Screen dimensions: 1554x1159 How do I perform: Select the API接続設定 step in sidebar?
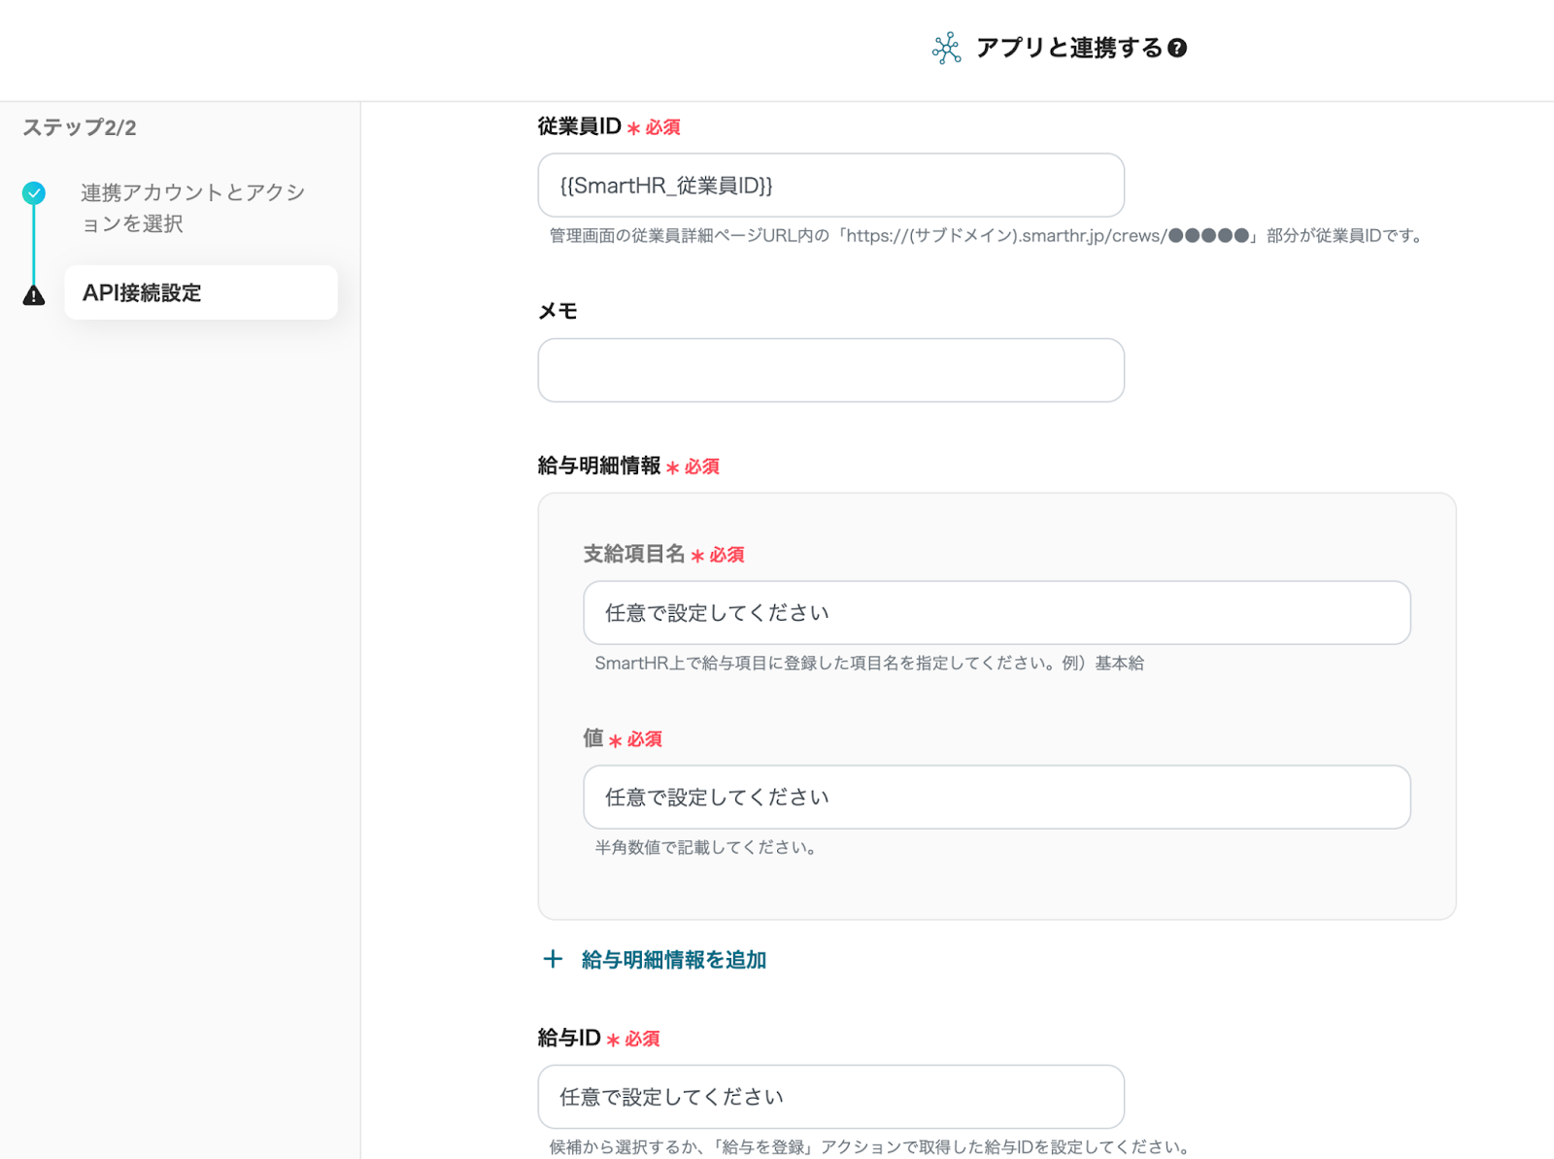tap(201, 292)
